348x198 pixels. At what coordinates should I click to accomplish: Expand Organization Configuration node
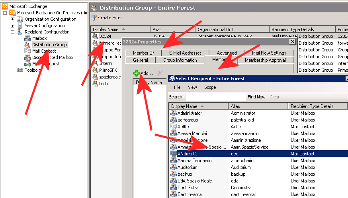[13, 19]
